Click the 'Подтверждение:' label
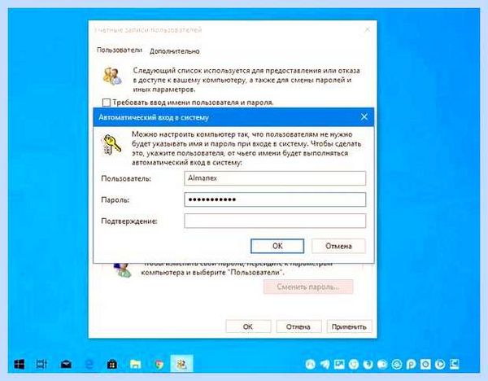Viewport: 488px width, 381px height. pyautogui.click(x=129, y=221)
